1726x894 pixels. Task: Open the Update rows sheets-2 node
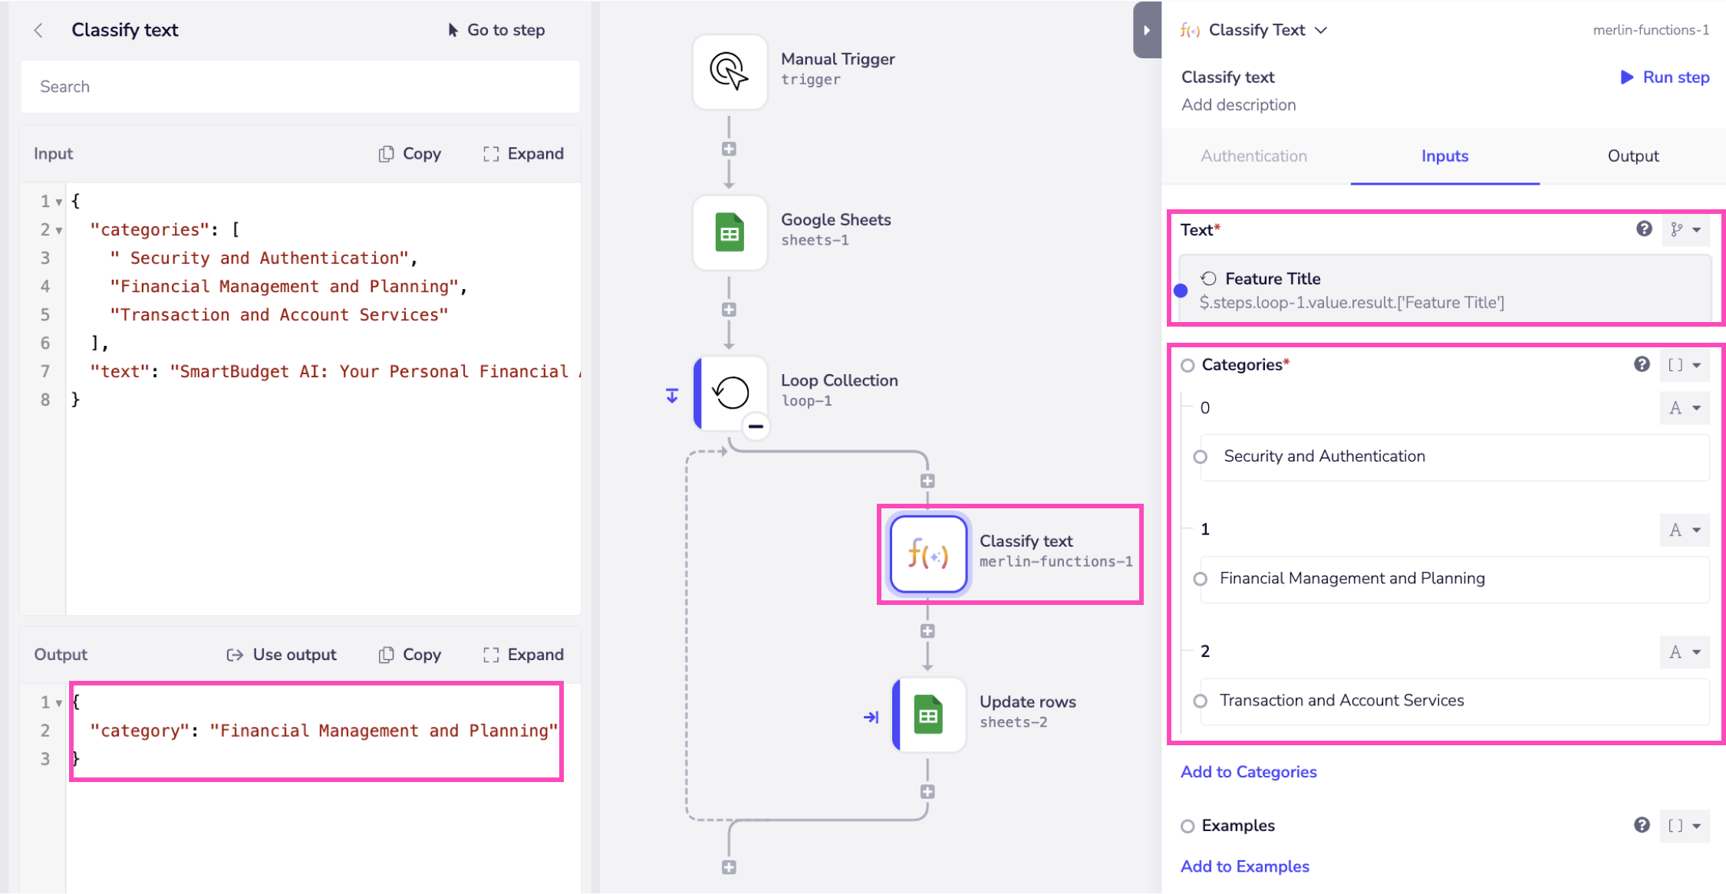pyautogui.click(x=928, y=715)
